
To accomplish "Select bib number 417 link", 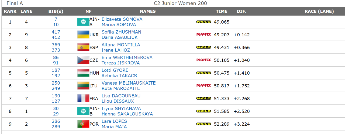I will coord(56,32).
